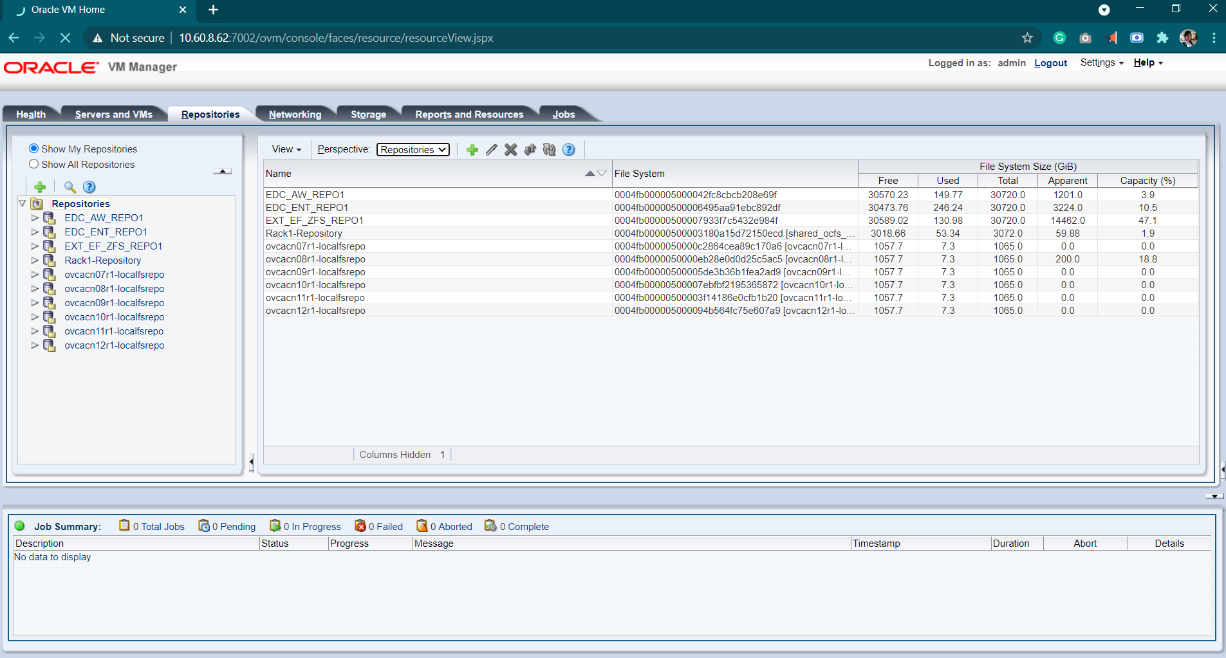Screen dimensions: 1226x658
Task: Open the browser Extensions puzzle icon
Action: 1162,38
